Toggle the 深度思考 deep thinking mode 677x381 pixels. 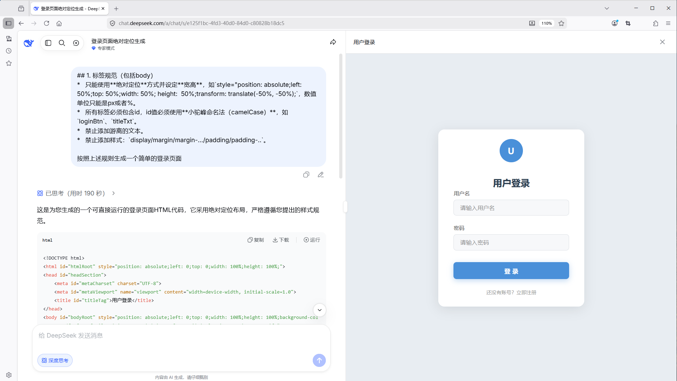55,361
